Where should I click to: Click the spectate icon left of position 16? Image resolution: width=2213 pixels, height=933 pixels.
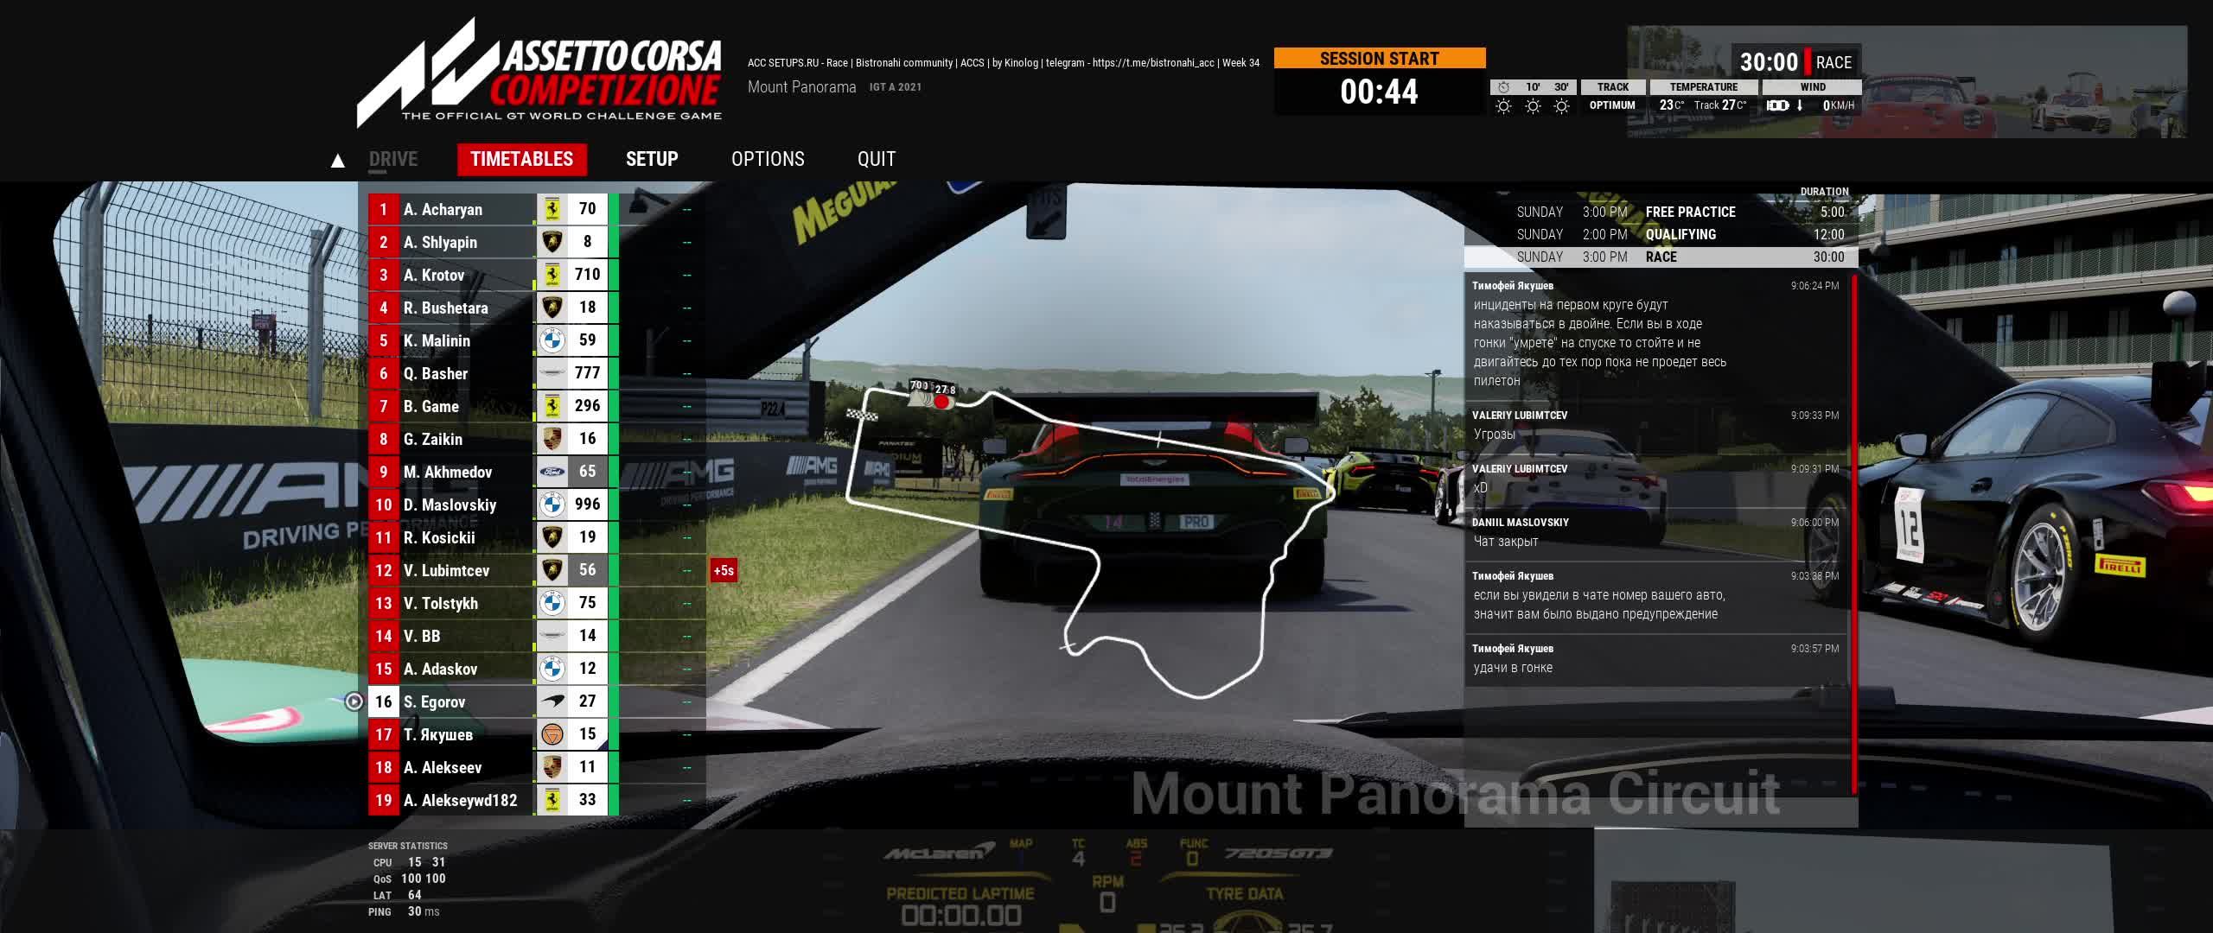point(354,701)
